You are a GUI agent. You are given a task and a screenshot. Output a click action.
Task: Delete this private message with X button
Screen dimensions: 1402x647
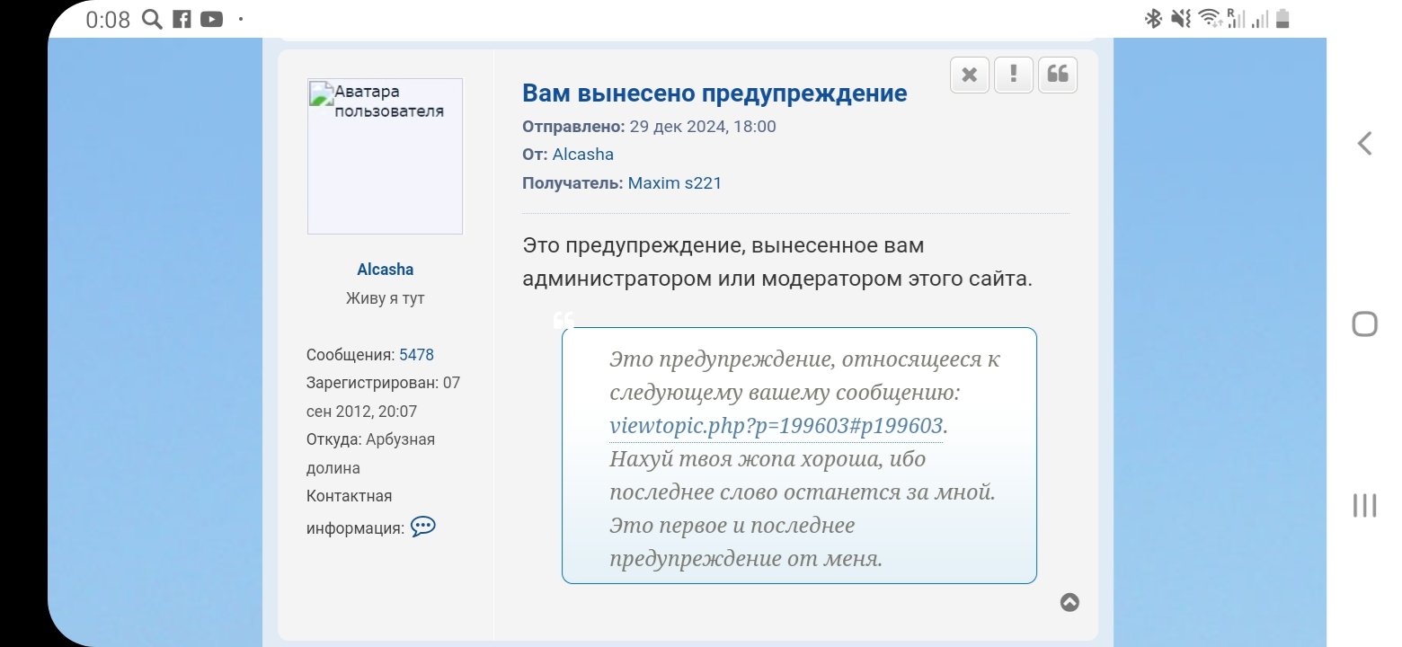pyautogui.click(x=970, y=75)
